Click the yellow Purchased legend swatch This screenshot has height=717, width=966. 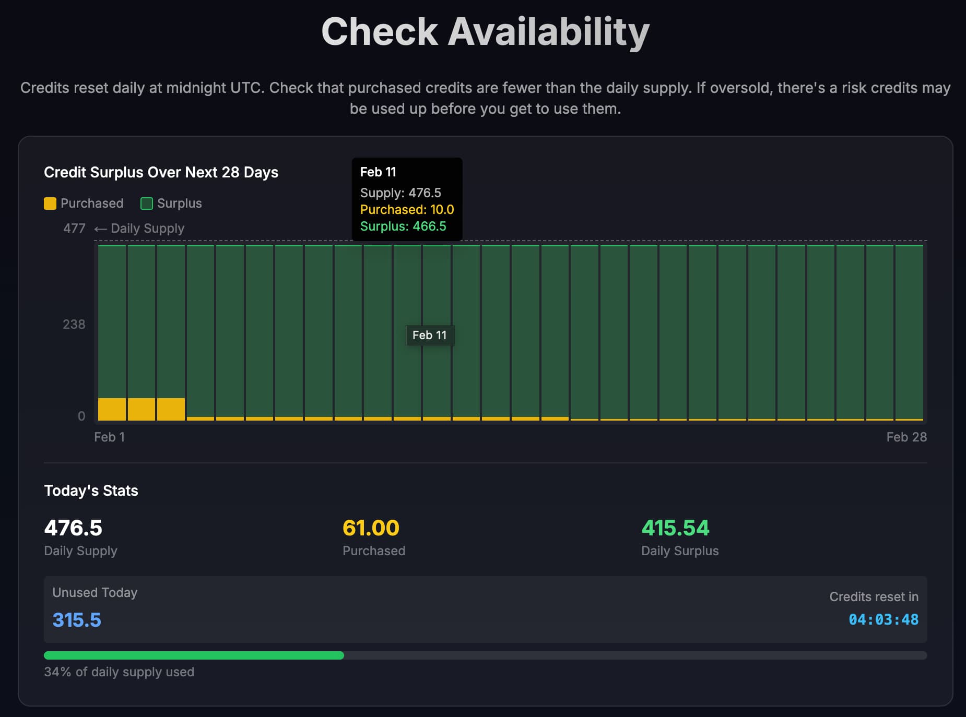tap(50, 204)
